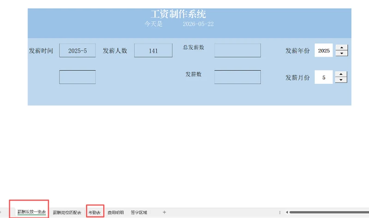
Task: Add a new sheet with the plus icon
Action: pos(164,212)
